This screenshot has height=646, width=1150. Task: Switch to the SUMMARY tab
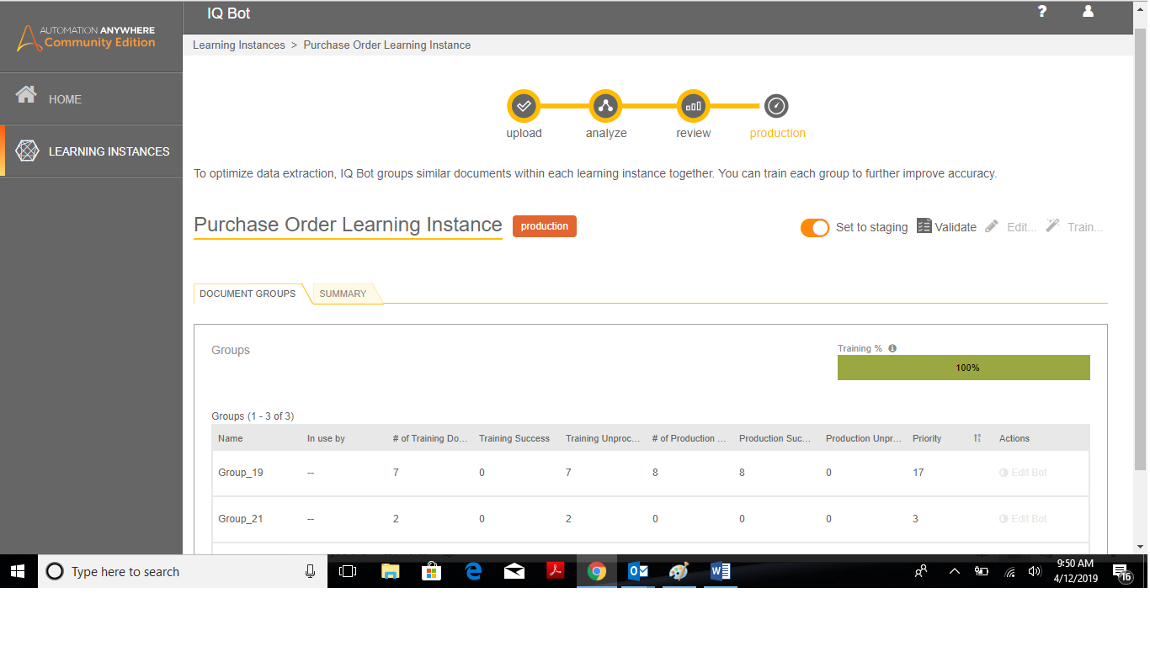coord(343,294)
